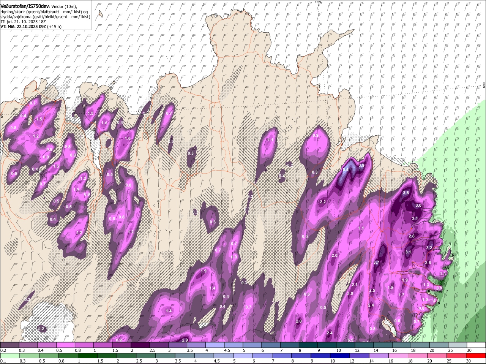
Task: Click the '1.7' precipitation value on map
Action: click(x=401, y=295)
